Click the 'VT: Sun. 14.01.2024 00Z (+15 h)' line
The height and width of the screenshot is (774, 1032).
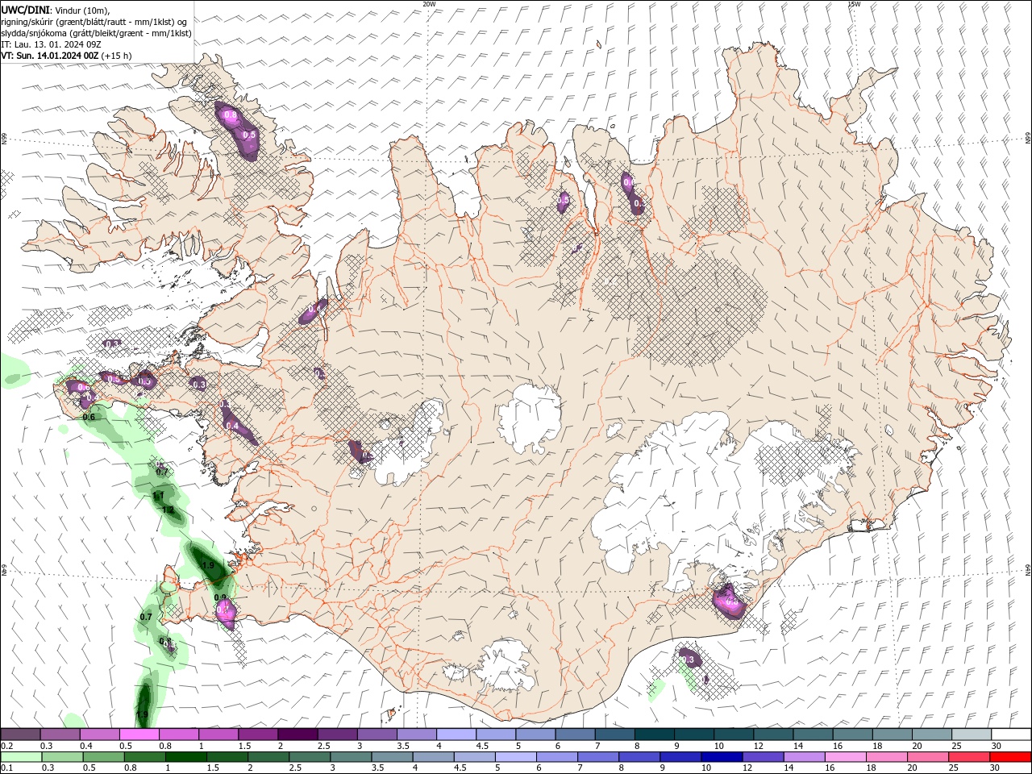point(66,56)
